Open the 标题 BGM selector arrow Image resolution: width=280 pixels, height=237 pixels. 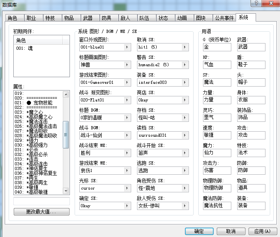click(x=127, y=118)
